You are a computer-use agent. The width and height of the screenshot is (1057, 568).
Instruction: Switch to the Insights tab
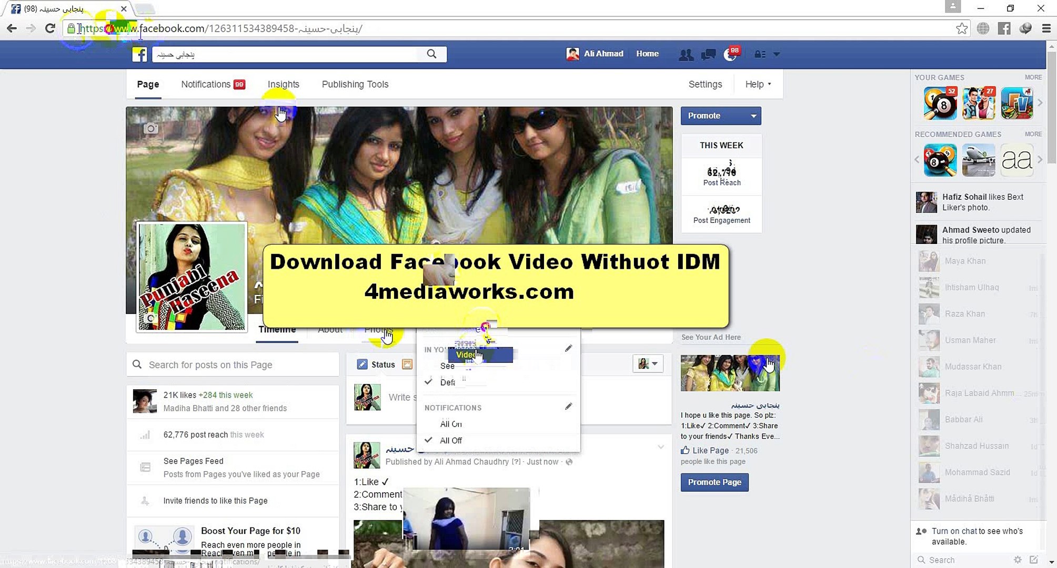283,84
